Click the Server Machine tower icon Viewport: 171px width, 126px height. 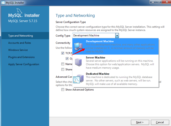[78, 62]
